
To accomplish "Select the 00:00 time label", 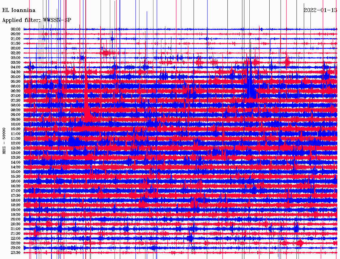I will 16,29.
